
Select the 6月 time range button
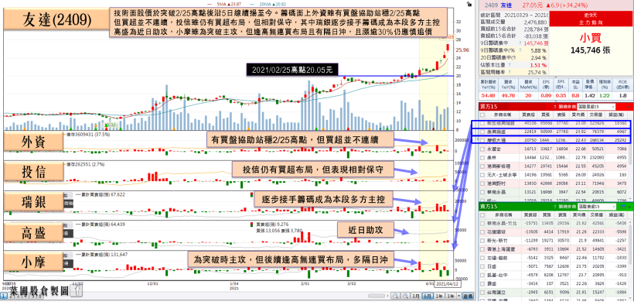pos(428,296)
